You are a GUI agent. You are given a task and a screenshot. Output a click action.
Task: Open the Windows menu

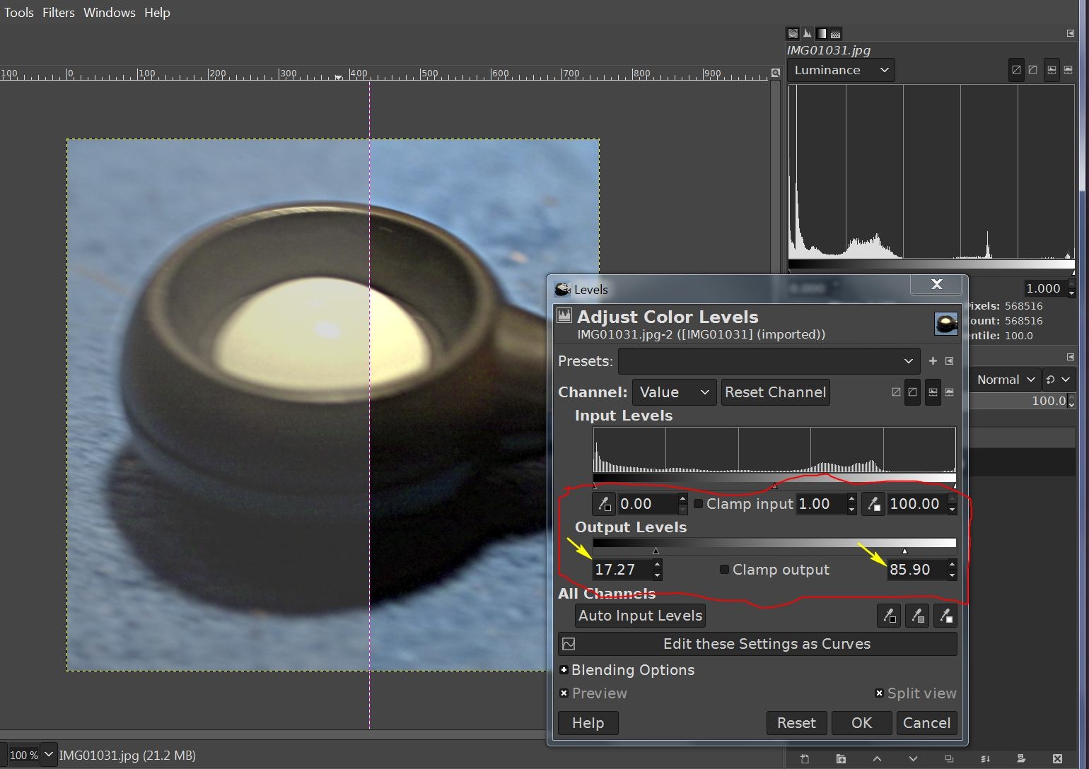tap(109, 13)
